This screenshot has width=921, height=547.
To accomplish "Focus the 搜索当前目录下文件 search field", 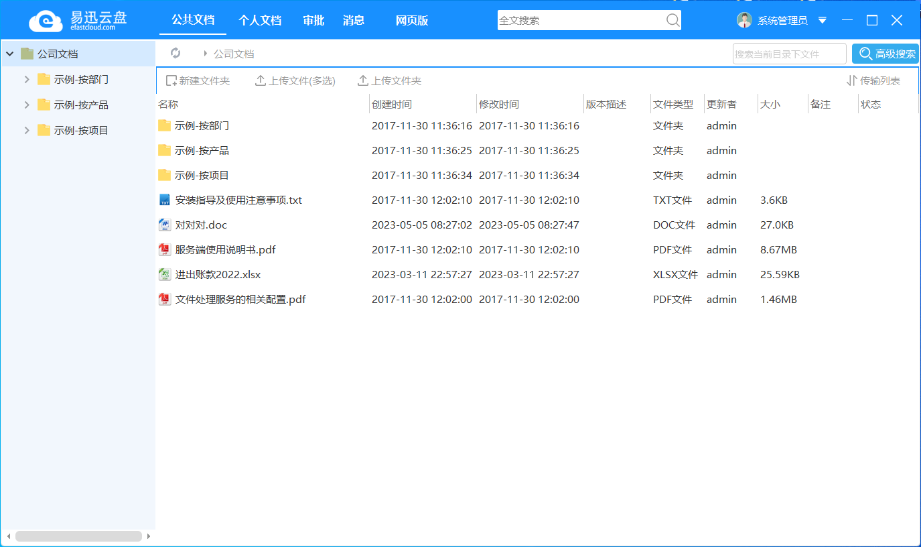I will point(789,54).
